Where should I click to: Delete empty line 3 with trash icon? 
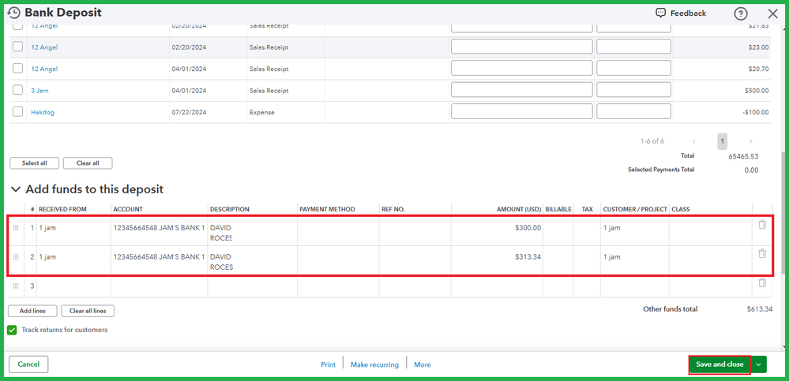pyautogui.click(x=762, y=282)
